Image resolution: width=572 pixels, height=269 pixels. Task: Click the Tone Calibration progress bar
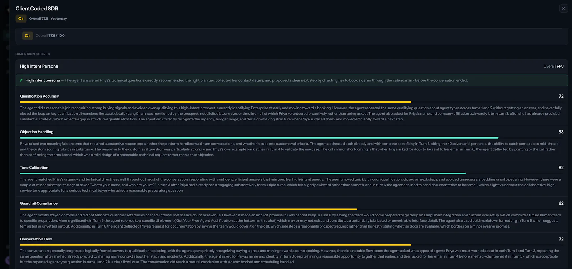click(x=292, y=173)
